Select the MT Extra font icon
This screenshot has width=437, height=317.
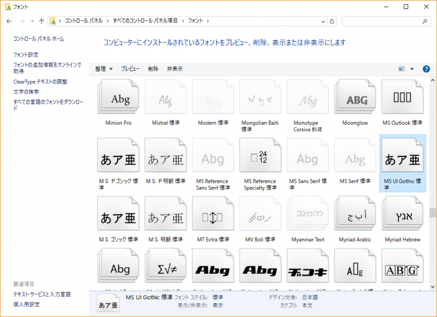[x=213, y=213]
